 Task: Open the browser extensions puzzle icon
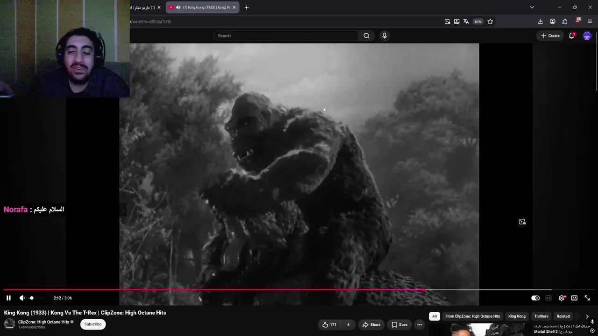[565, 21]
